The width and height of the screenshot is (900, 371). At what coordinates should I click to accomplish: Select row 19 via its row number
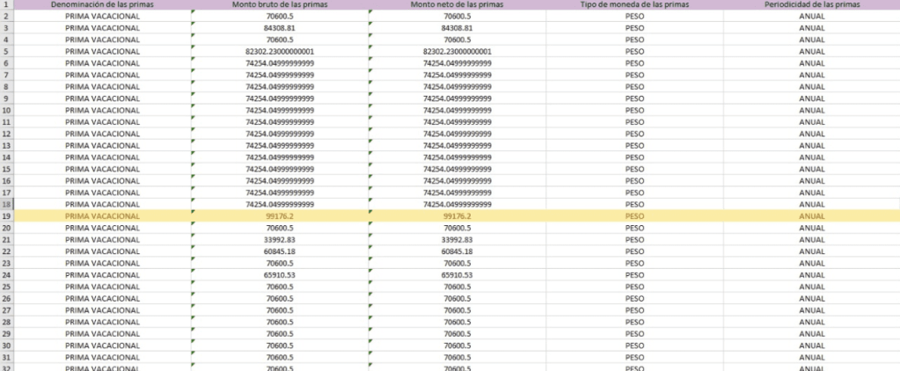click(6, 216)
